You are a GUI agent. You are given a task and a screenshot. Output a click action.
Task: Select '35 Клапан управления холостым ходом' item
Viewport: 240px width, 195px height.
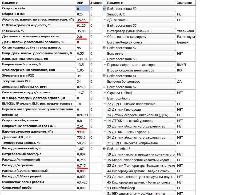pyautogui.click(x=141, y=160)
